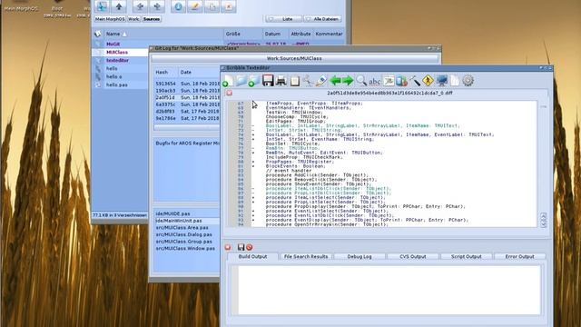Image resolution: width=581 pixels, height=327 pixels.
Task: Click the Main MorphOS path button
Action: (x=110, y=19)
